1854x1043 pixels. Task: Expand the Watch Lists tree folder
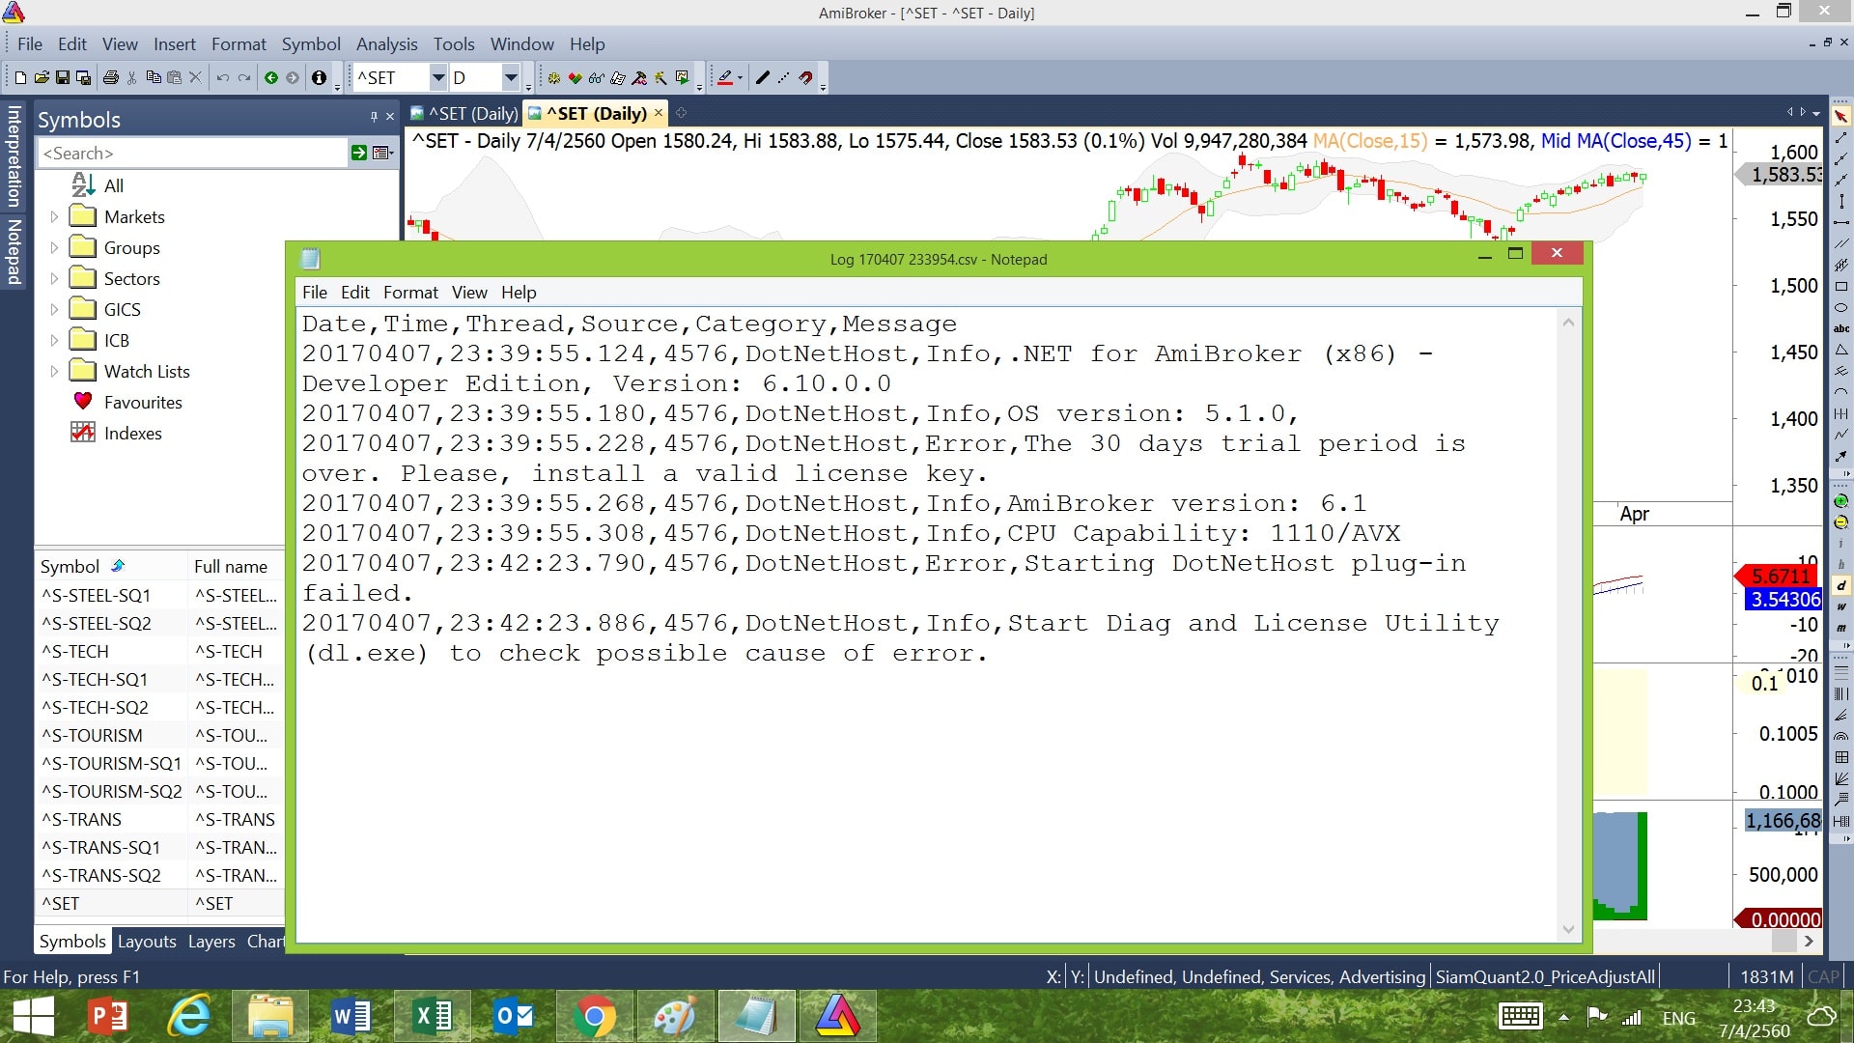pos(54,372)
